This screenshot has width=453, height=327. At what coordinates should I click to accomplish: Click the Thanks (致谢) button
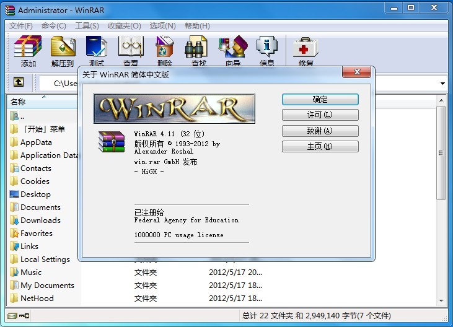320,131
